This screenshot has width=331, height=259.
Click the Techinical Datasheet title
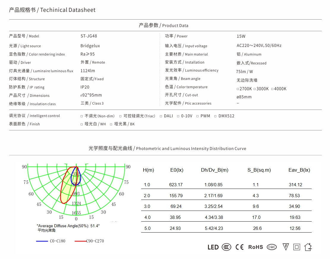pyautogui.click(x=68, y=10)
